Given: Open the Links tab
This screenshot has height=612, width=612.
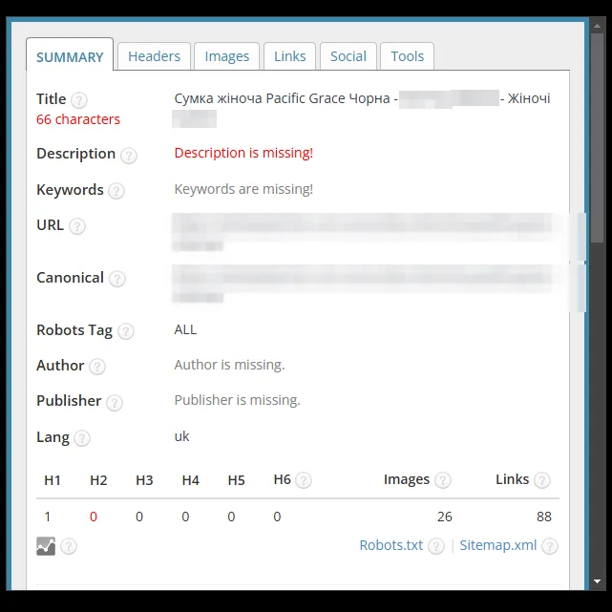Looking at the screenshot, I should (289, 56).
